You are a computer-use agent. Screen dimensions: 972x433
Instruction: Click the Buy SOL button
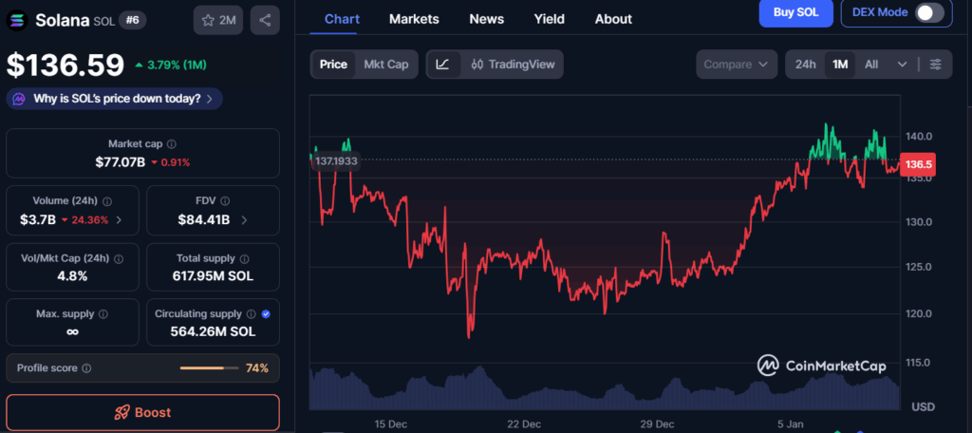pyautogui.click(x=795, y=13)
